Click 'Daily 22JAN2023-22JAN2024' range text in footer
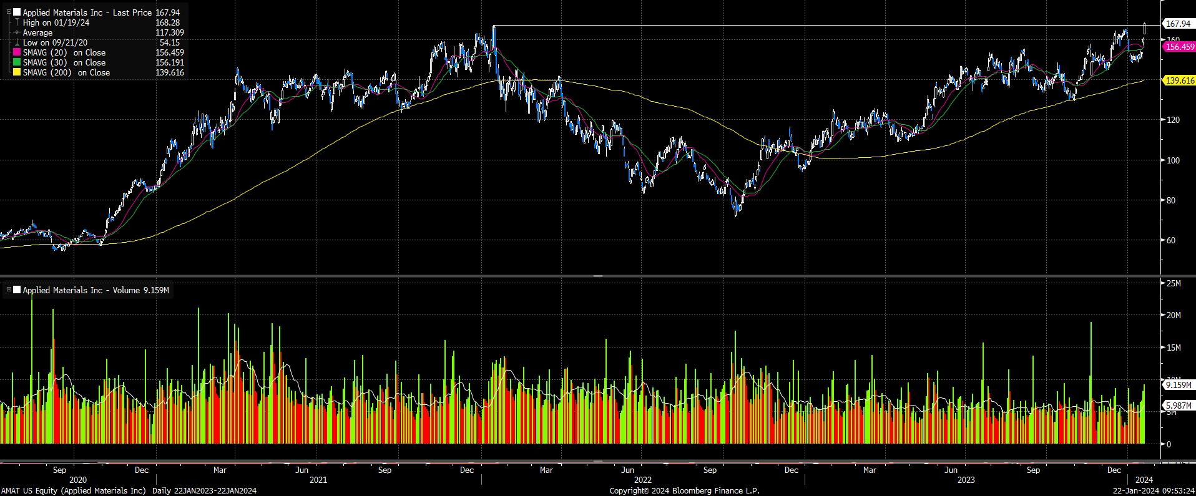The height and width of the screenshot is (496, 1196). click(x=204, y=490)
